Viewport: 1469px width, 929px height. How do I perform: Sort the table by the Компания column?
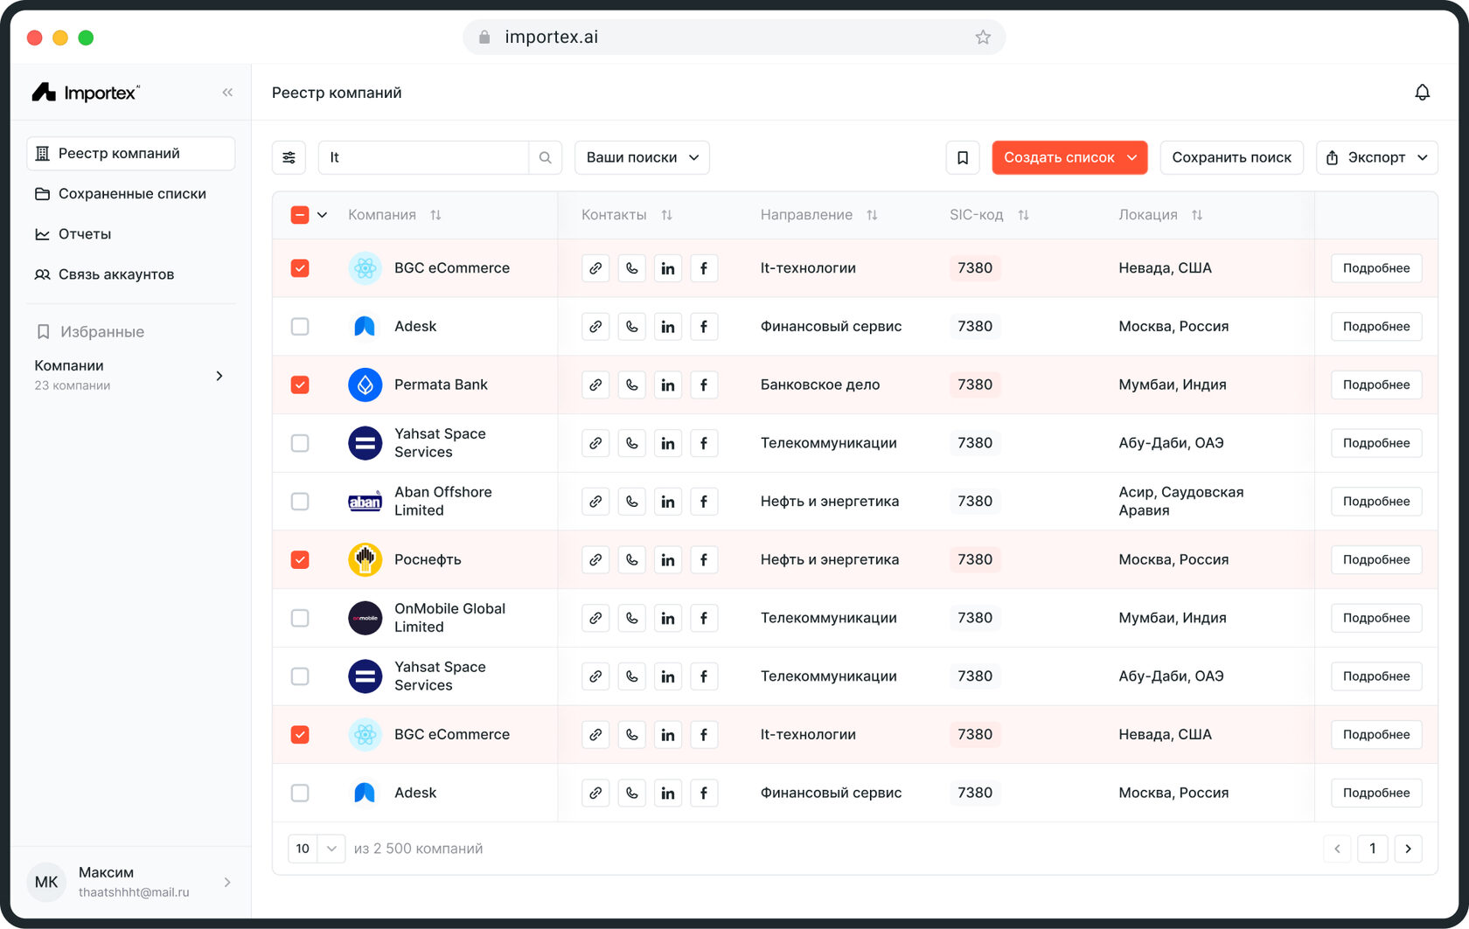435,215
